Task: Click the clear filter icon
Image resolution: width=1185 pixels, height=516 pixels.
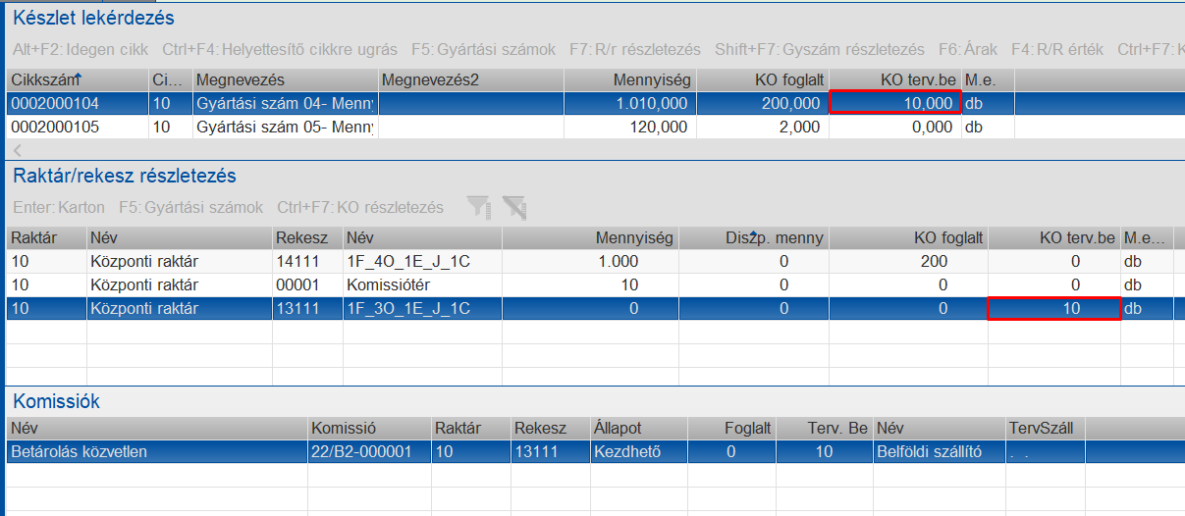Action: click(513, 207)
